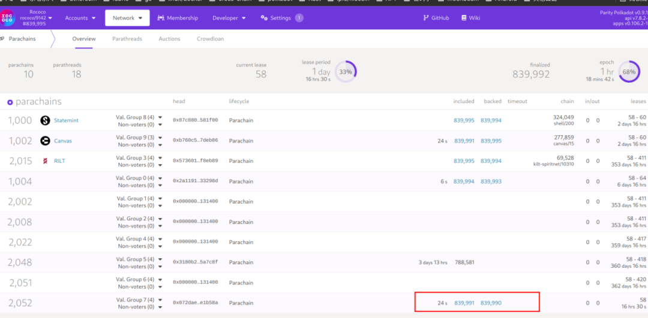The image size is (648, 318).
Task: Switch to the Parathreads tab
Action: (127, 39)
